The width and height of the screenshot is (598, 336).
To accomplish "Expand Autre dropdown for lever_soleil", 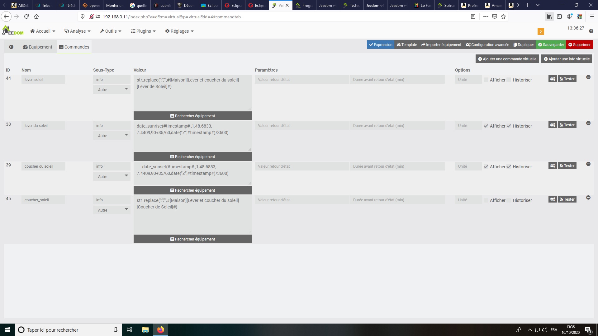I will click(x=112, y=90).
